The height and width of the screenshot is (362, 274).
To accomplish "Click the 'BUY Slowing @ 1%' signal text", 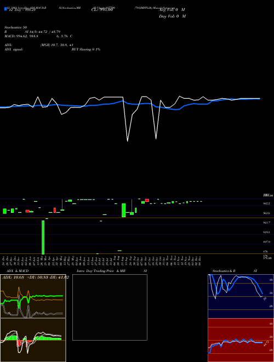I will (x=86, y=49).
